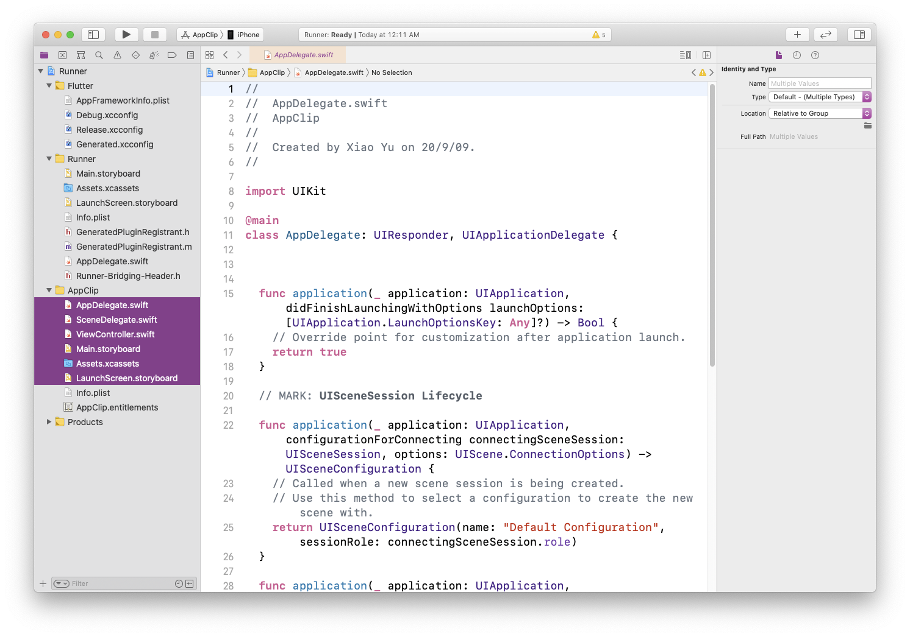Open the Issue navigator warning icon
This screenshot has height=637, width=910.
click(117, 55)
